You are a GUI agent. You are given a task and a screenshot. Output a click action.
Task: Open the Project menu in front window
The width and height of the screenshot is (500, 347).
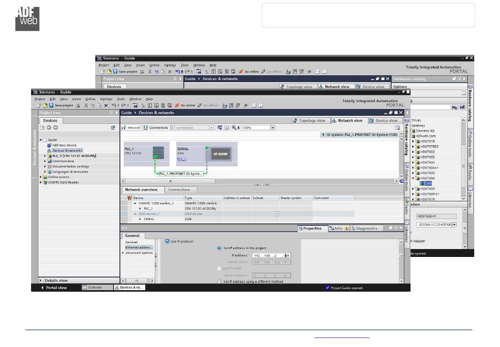point(40,99)
